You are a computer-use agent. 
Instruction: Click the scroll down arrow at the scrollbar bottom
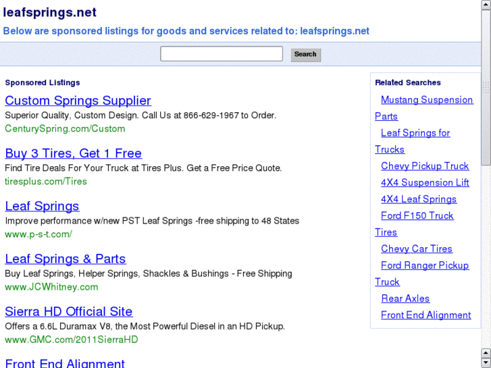pyautogui.click(x=486, y=362)
